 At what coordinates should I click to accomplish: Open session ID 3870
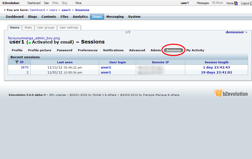(25, 67)
